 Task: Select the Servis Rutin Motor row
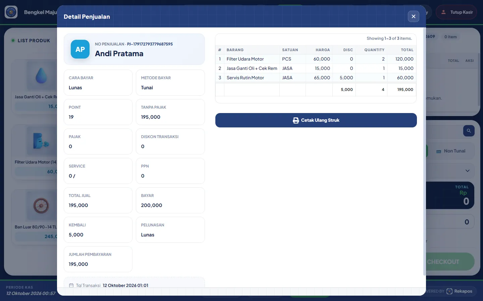(316, 78)
